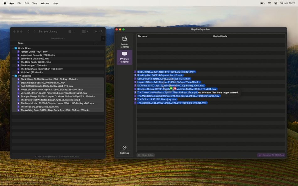Open the Edit menu
Image resolution: width=298 pixels, height=186 pixels.
point(27,3)
